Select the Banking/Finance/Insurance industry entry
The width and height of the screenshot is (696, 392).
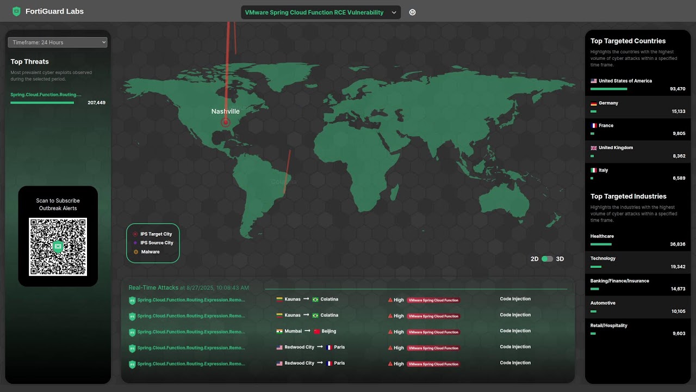point(638,285)
